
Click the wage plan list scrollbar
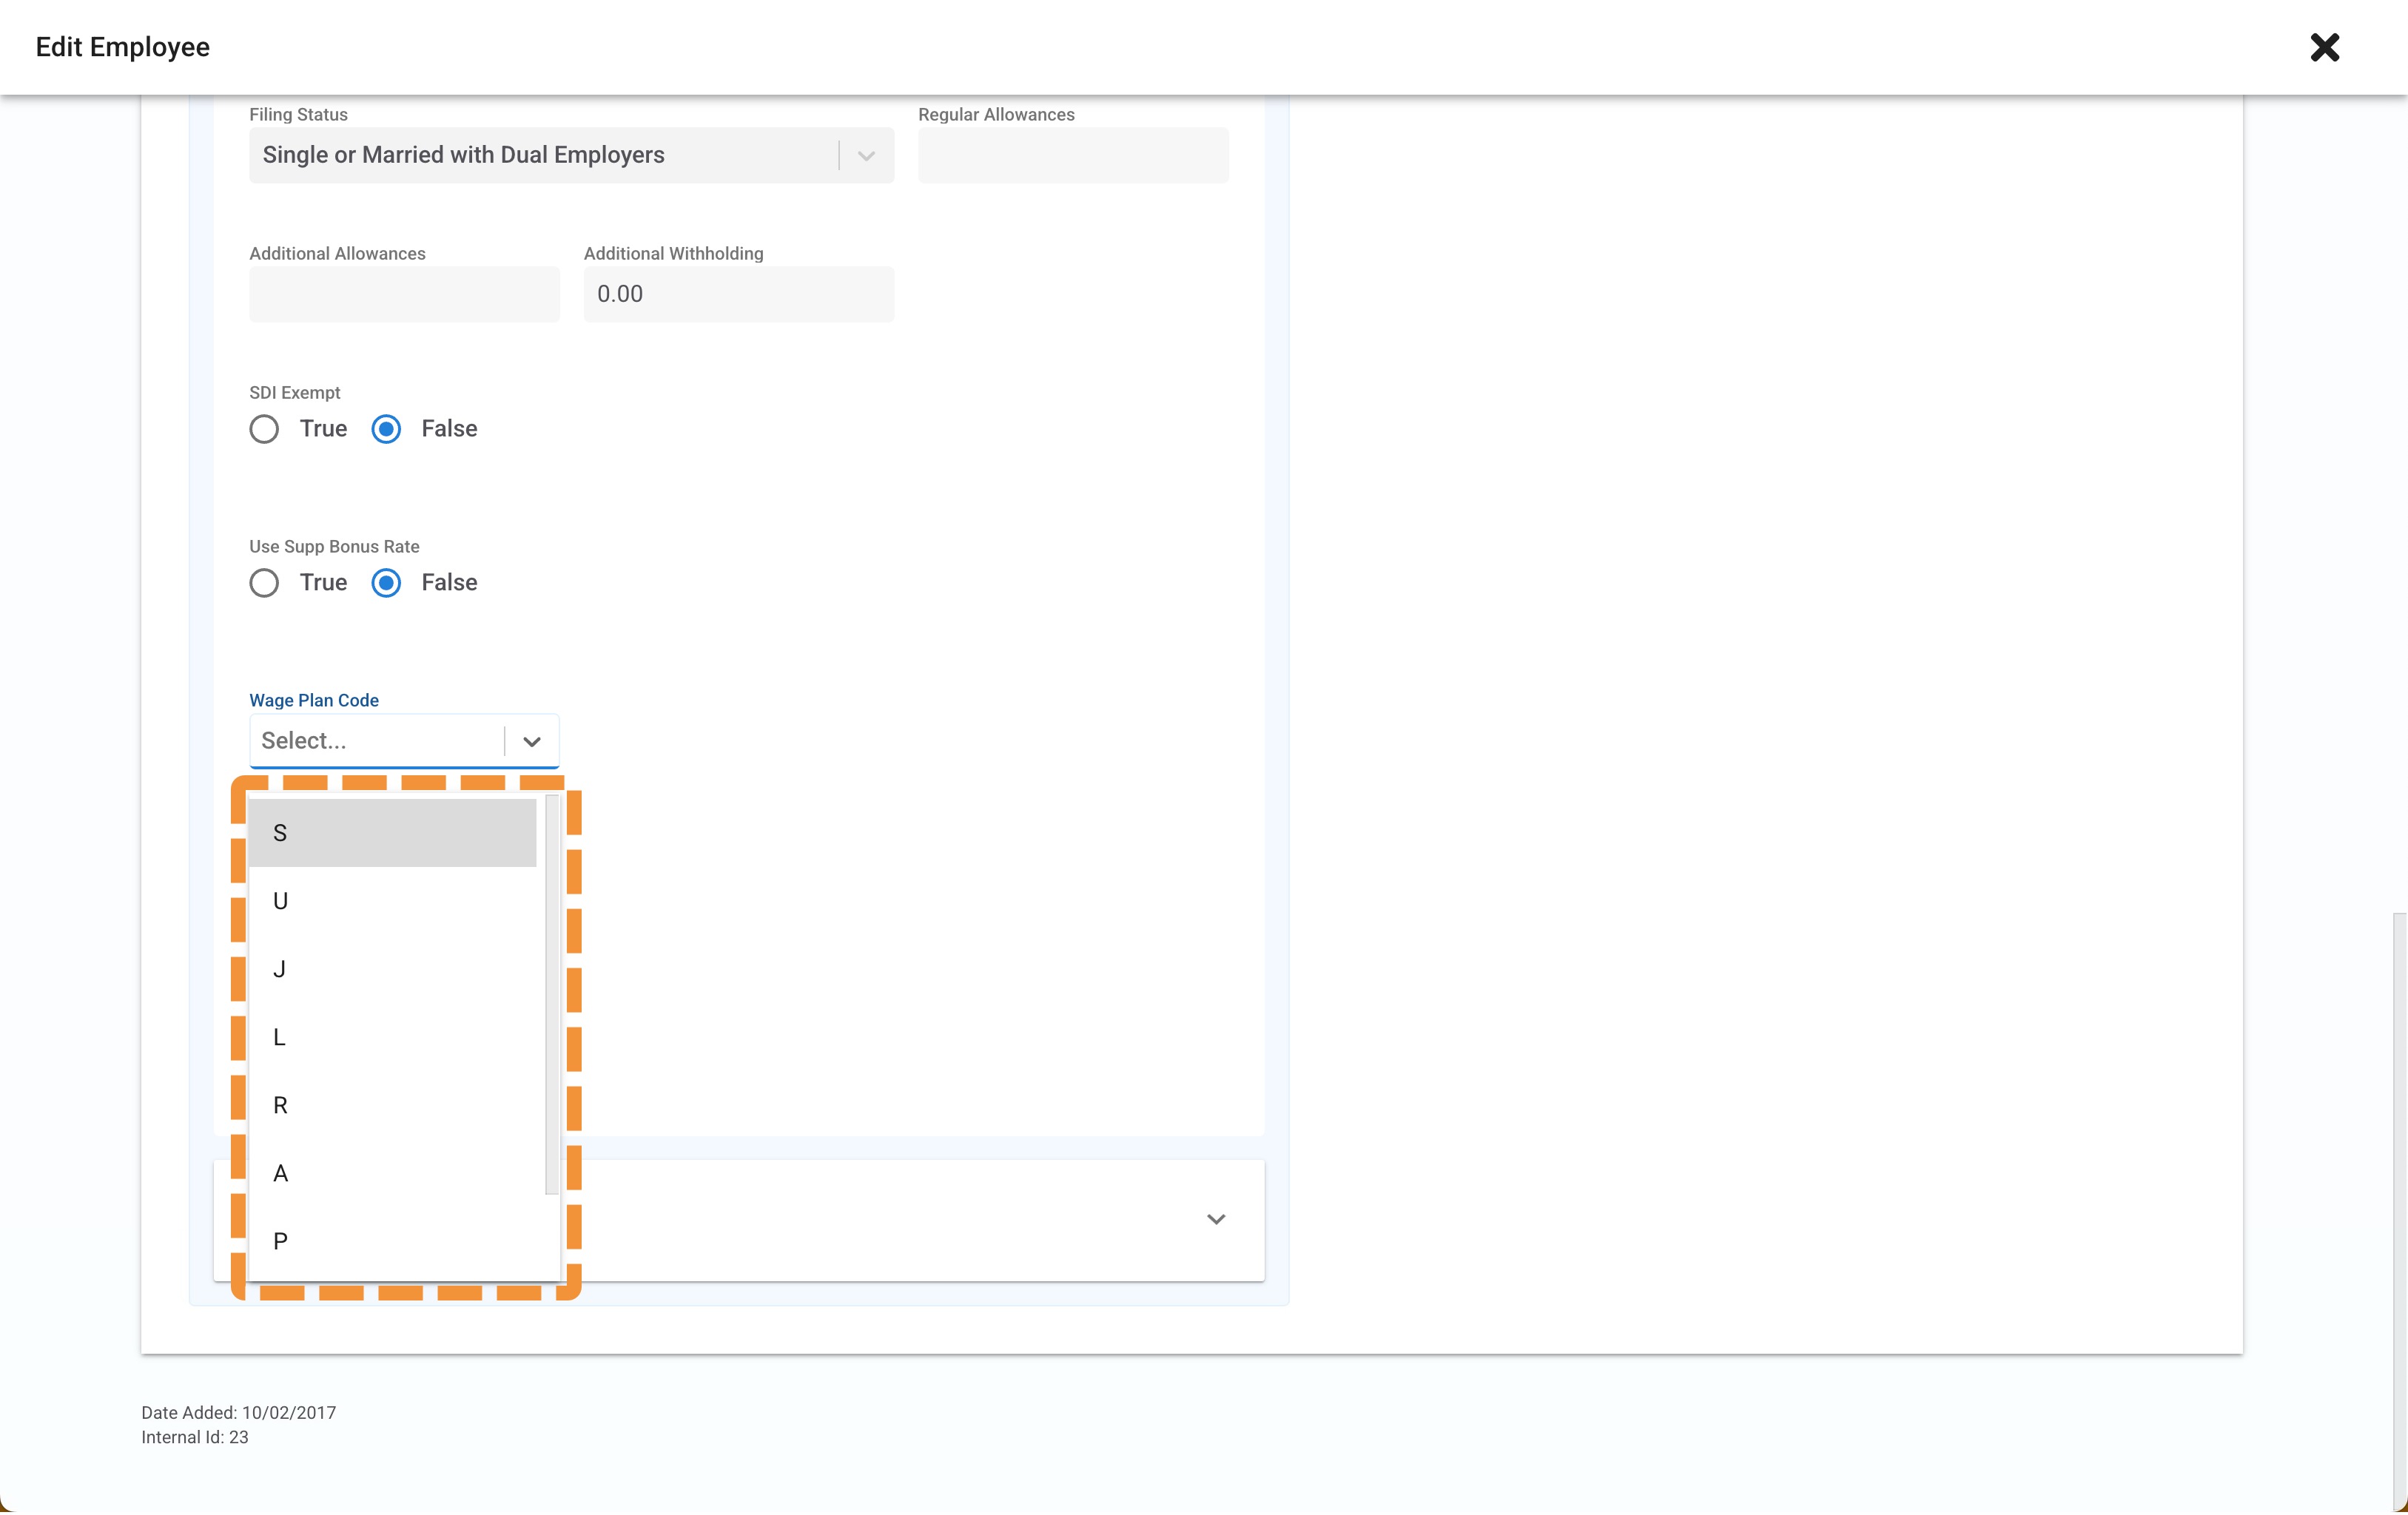click(x=551, y=994)
